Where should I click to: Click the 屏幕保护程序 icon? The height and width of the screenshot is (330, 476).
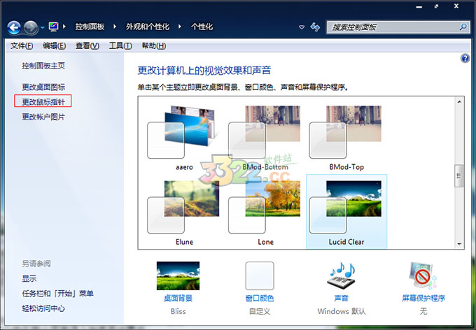423,275
